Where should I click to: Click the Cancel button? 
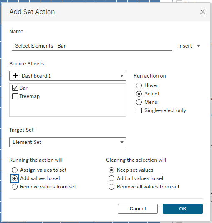138,209
